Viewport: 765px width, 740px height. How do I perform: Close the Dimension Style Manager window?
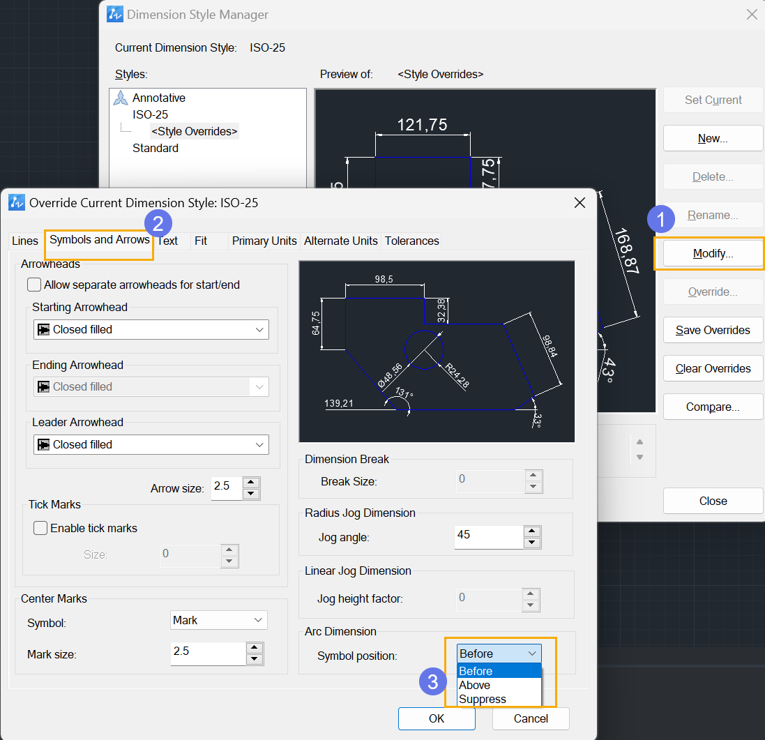752,15
